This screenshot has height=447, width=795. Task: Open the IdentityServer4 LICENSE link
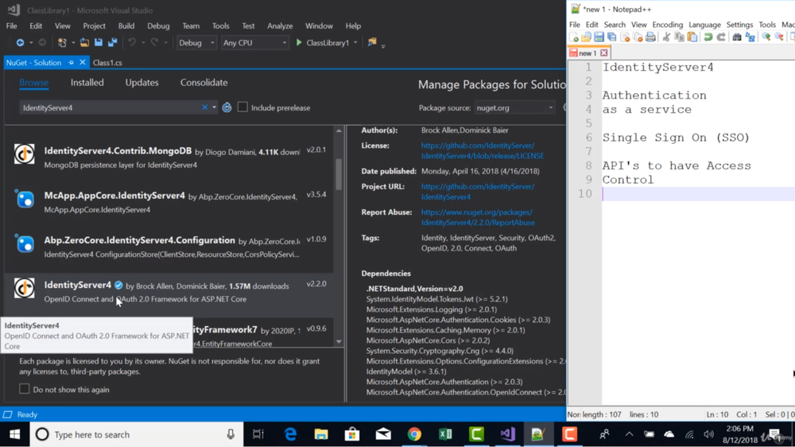coord(483,150)
